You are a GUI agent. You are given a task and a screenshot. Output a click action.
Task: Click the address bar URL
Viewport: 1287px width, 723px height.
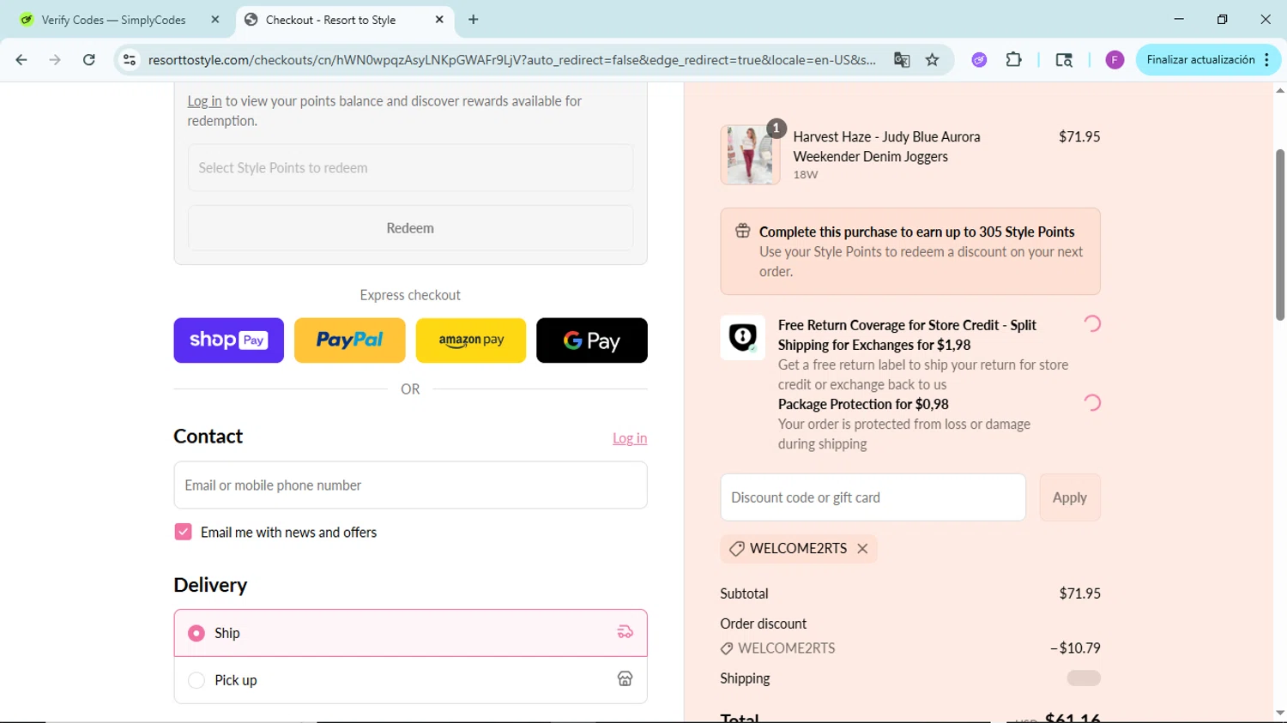pyautogui.click(x=511, y=60)
